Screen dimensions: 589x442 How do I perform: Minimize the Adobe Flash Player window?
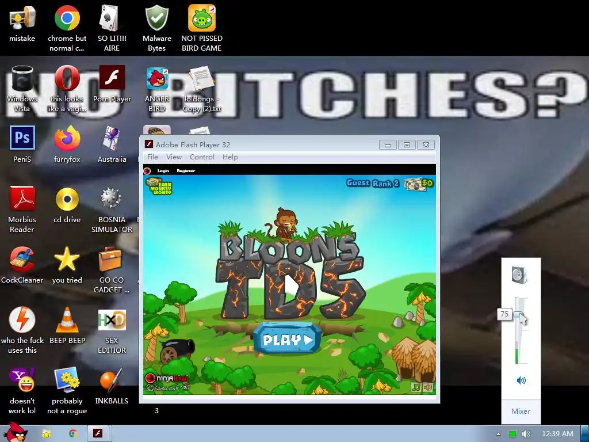coord(388,145)
